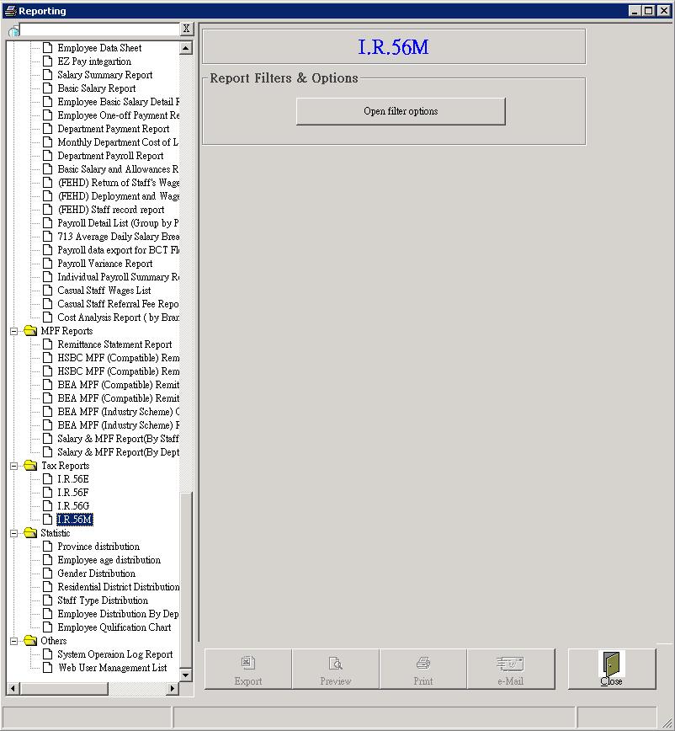Choose System Operaion Log Report
Screen dimensions: 675x731
[114, 654]
